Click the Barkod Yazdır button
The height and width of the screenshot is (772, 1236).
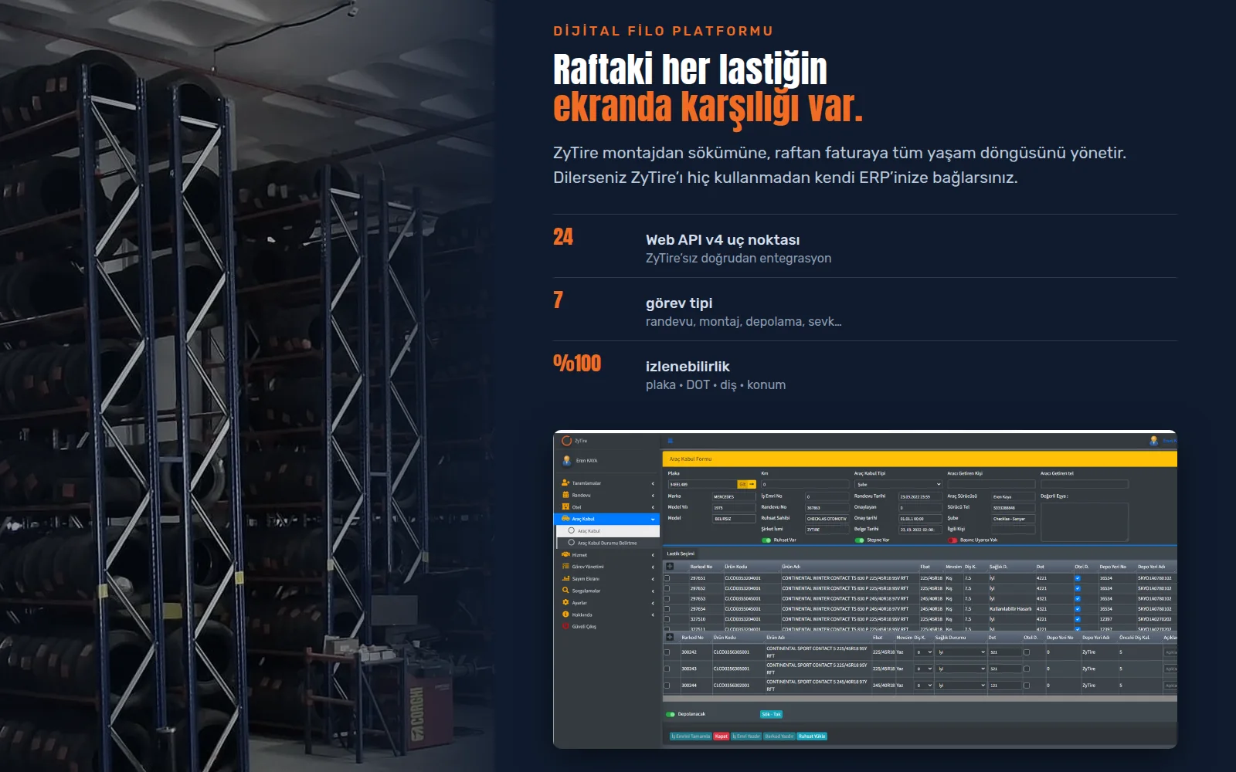(779, 736)
